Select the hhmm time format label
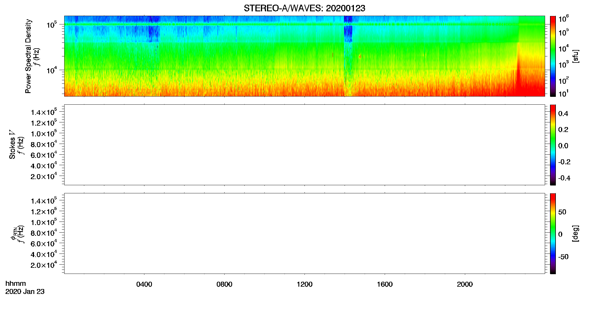This screenshot has width=609, height=314. pos(16,284)
